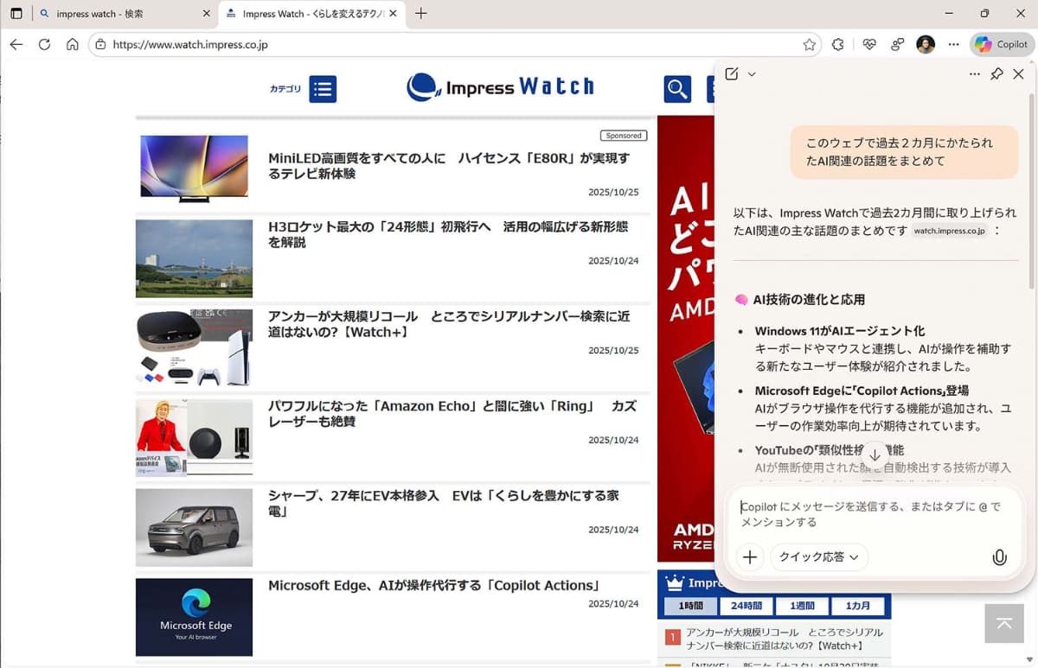
Task: Click the address bar URL
Action: 190,44
